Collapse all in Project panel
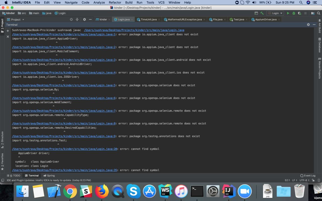The height and width of the screenshot is (201, 322). [77, 20]
